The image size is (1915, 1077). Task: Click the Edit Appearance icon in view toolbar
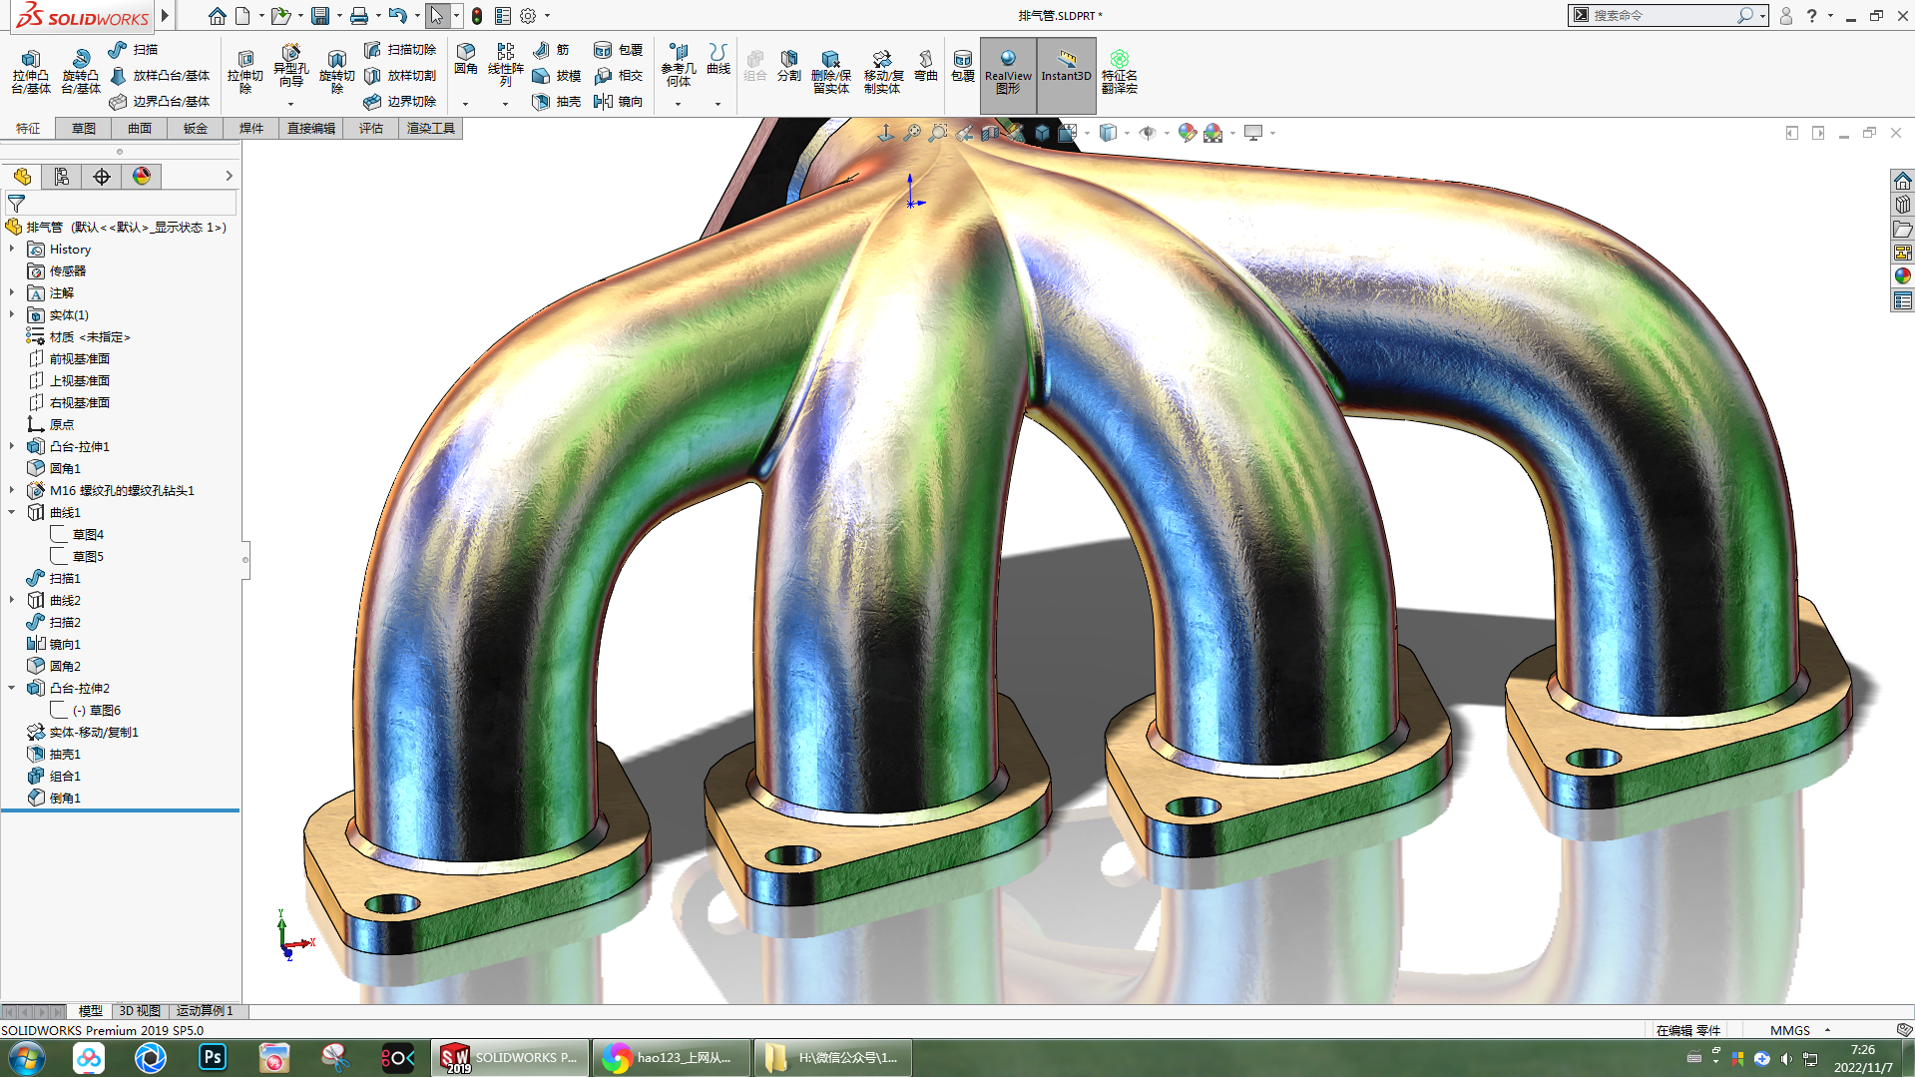(1187, 133)
